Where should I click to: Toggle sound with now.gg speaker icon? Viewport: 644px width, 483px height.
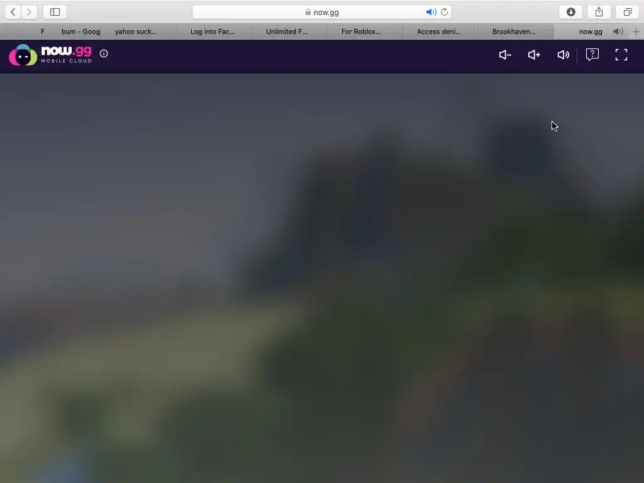coord(563,55)
